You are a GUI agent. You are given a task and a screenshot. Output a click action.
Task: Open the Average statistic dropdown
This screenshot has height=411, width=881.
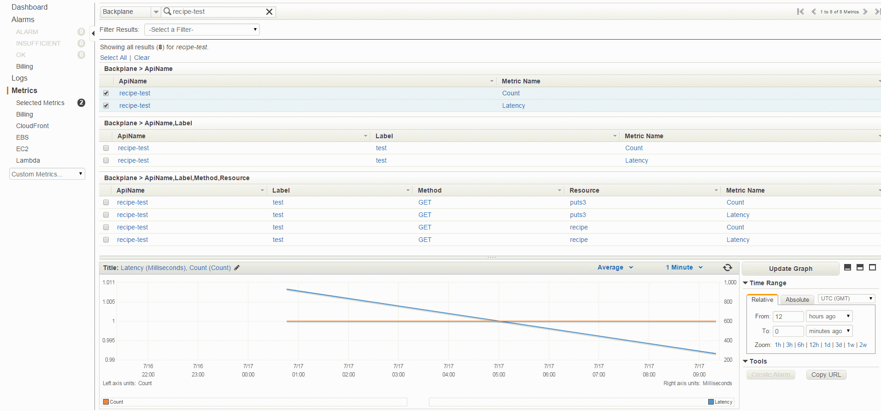click(x=615, y=267)
